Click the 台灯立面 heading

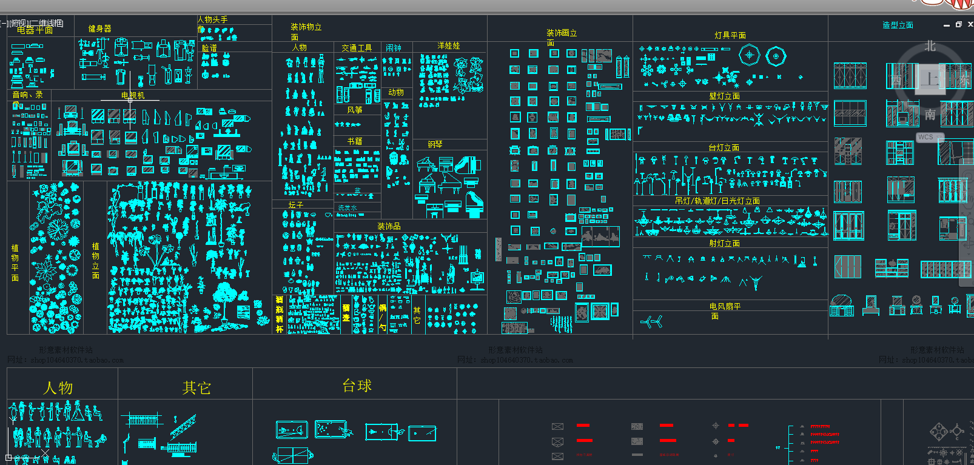[x=724, y=147]
